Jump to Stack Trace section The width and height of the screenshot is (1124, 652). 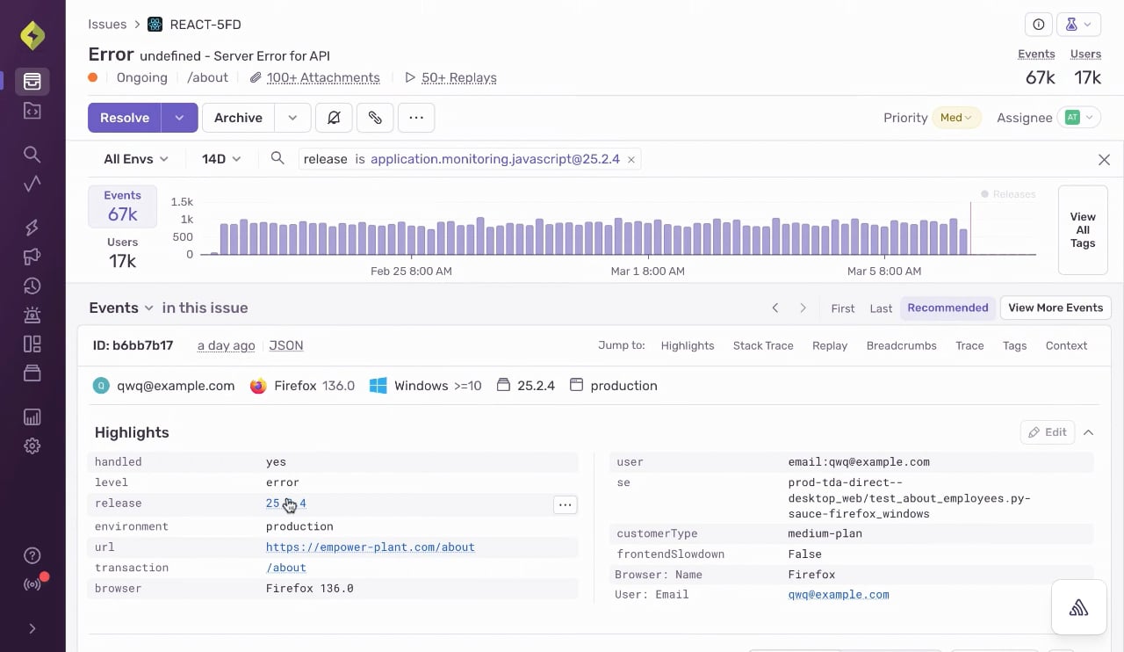tap(763, 345)
